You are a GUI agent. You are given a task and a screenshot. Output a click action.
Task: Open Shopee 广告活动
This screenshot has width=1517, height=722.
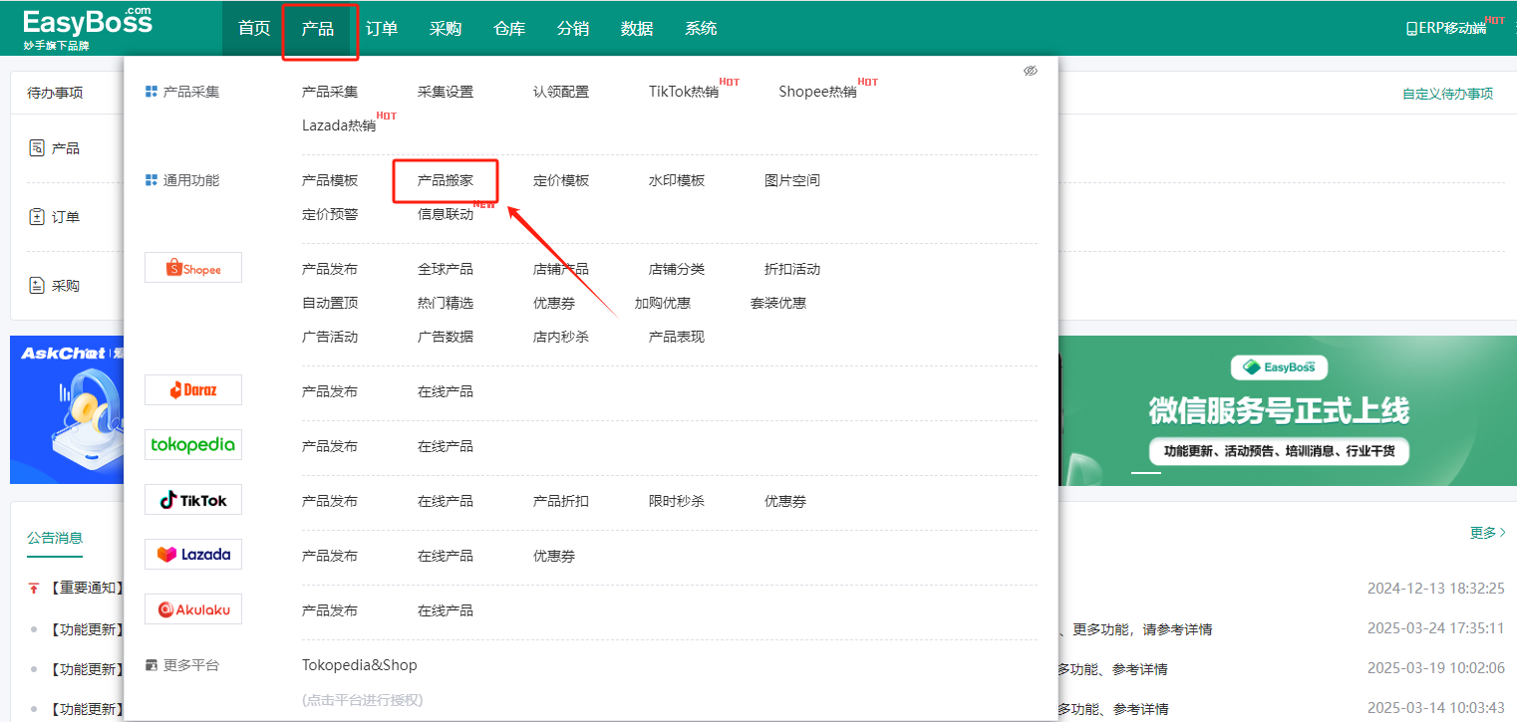click(x=330, y=337)
